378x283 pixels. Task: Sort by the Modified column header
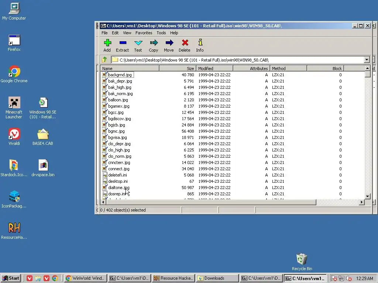[x=214, y=68]
